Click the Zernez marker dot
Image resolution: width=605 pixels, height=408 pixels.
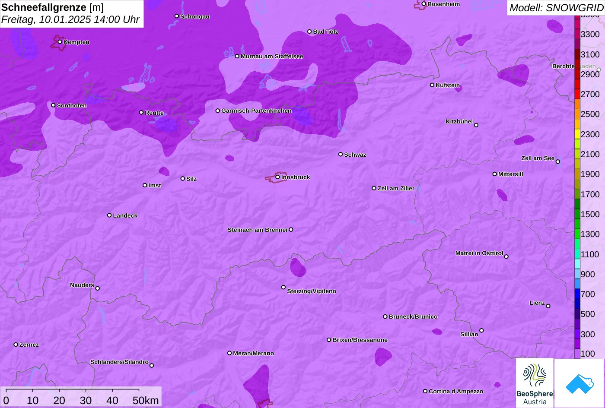point(16,345)
